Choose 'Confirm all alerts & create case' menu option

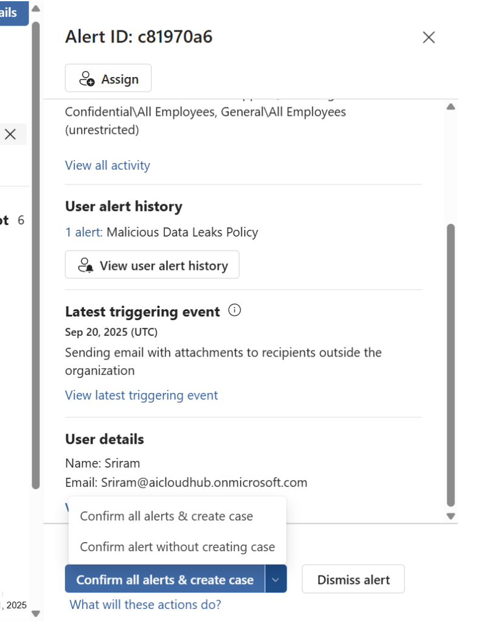tap(167, 517)
